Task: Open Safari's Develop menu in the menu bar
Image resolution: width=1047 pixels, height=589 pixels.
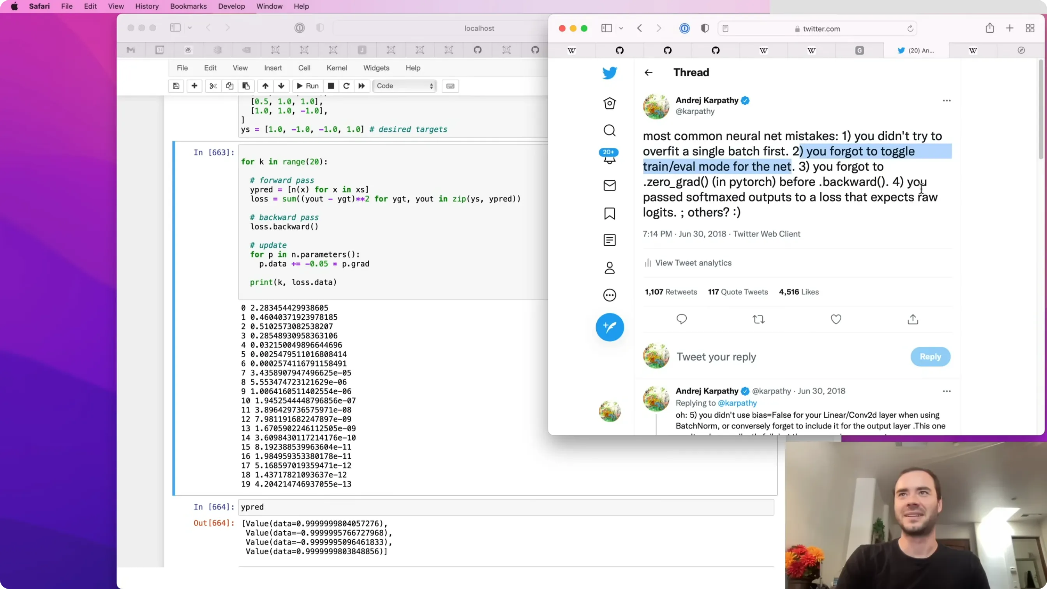Action: tap(231, 6)
